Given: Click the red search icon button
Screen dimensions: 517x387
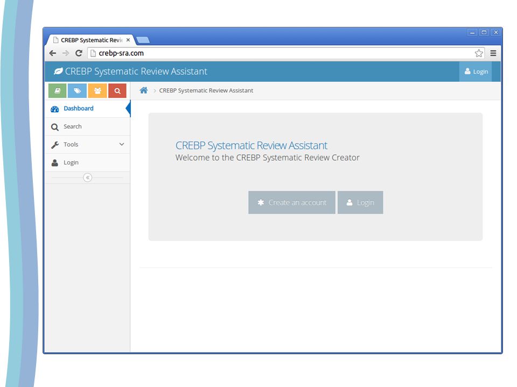Looking at the screenshot, I should click(x=117, y=90).
